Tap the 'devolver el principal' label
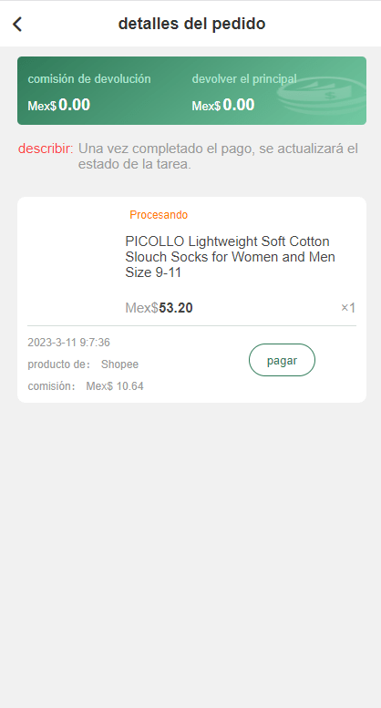The height and width of the screenshot is (708, 381). pos(244,79)
